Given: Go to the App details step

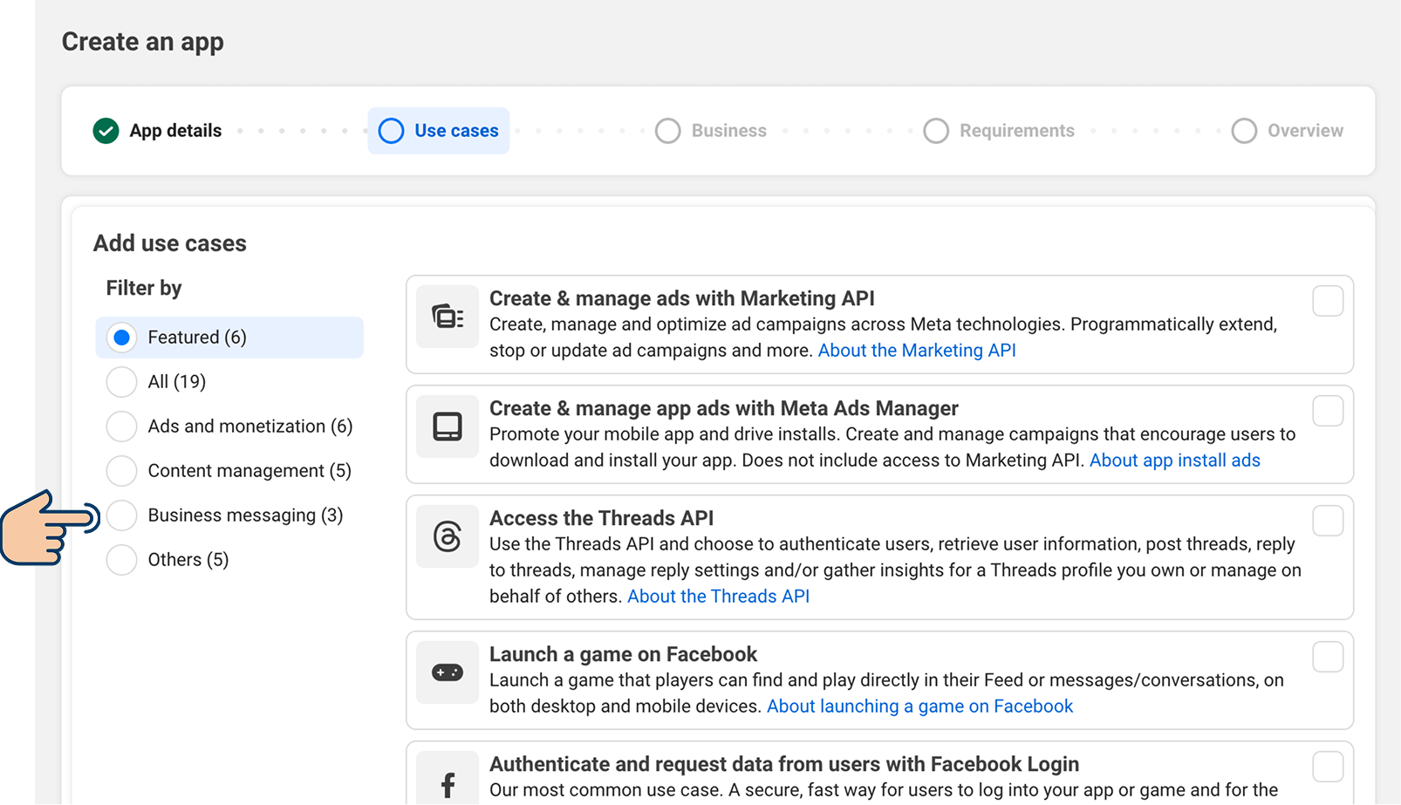Looking at the screenshot, I should (x=158, y=131).
